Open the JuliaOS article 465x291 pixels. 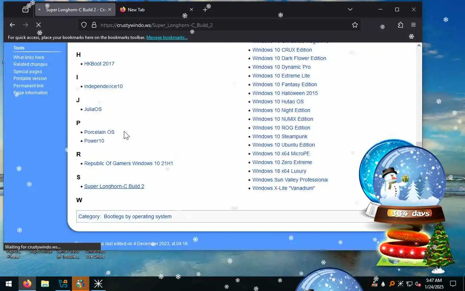[x=93, y=109]
